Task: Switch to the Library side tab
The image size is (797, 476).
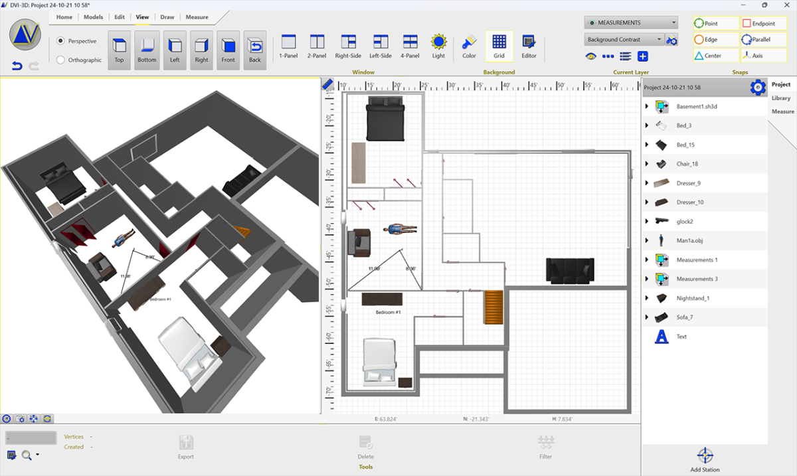Action: [x=781, y=98]
